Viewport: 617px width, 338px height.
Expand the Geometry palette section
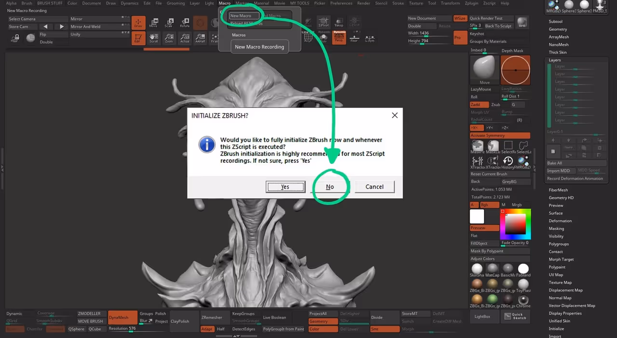coord(558,29)
